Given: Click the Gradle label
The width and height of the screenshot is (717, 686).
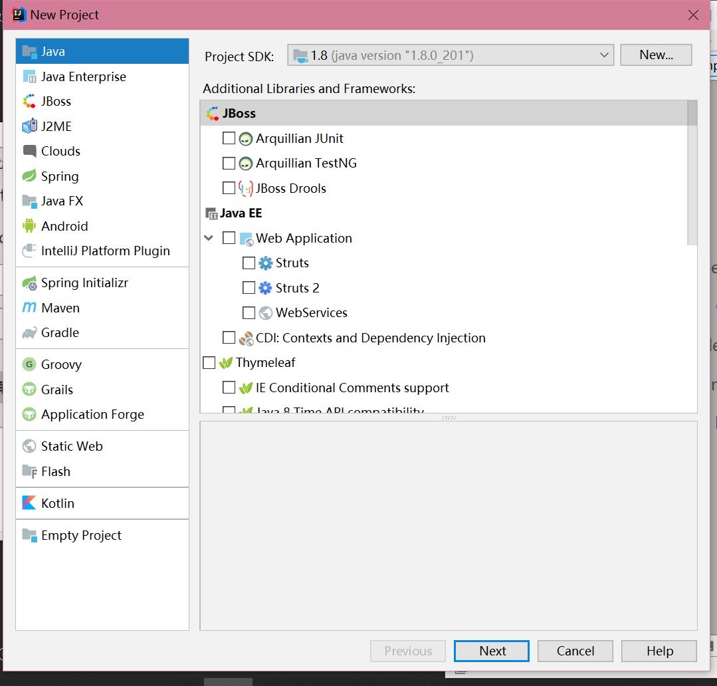Looking at the screenshot, I should (x=60, y=332).
